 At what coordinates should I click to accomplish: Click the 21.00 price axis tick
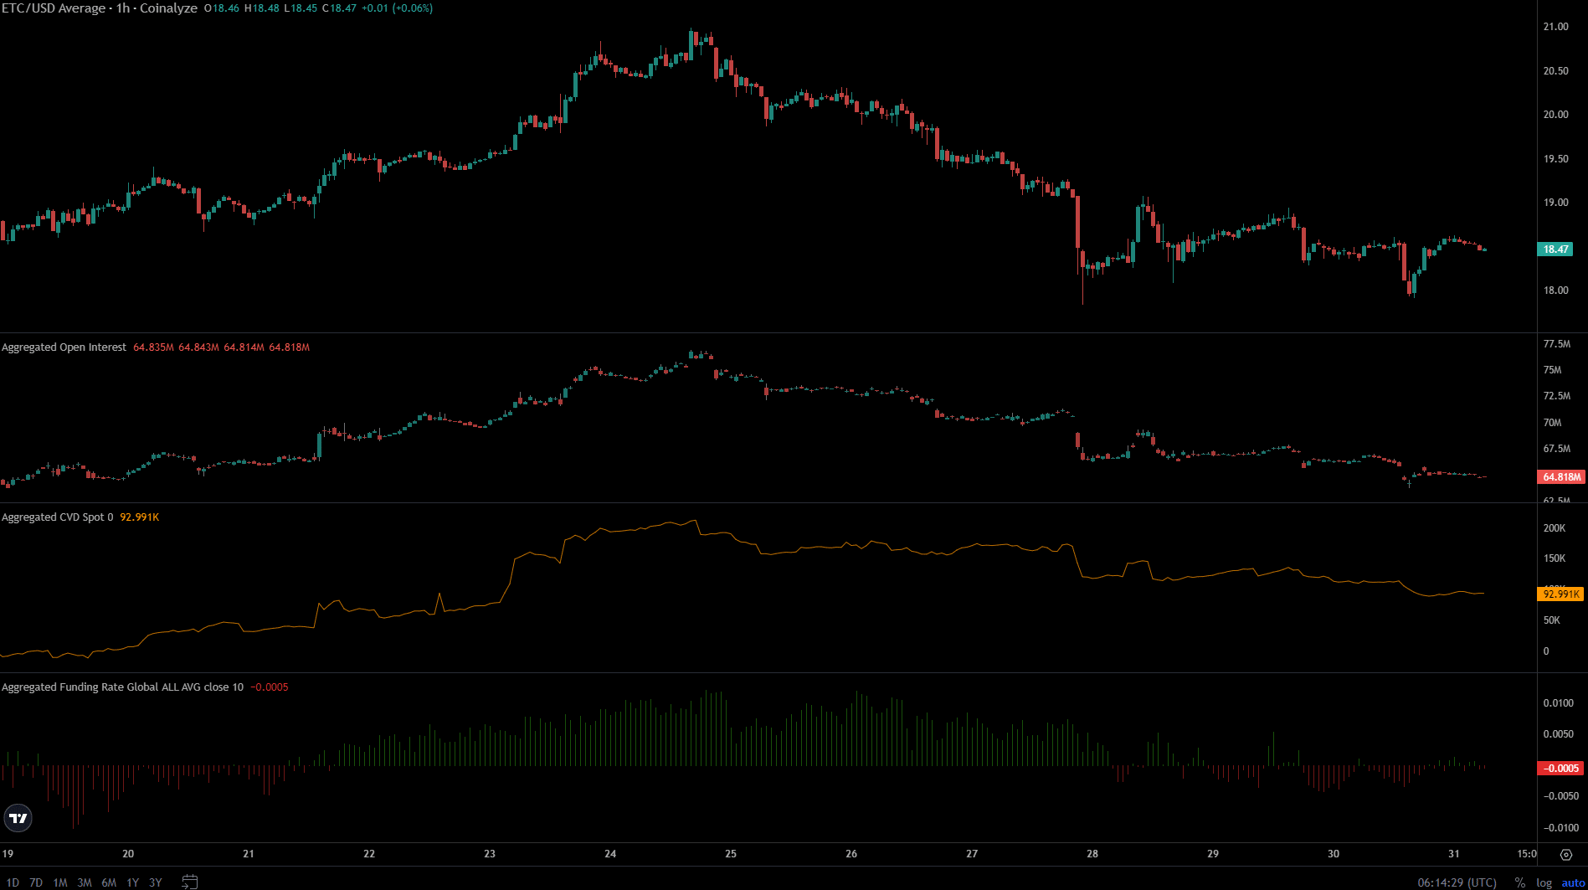pos(1556,27)
